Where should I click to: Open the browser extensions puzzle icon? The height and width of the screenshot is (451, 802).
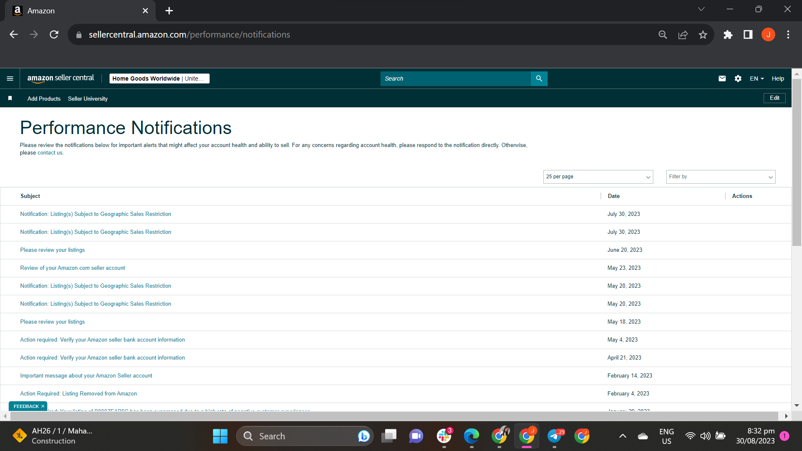click(728, 35)
